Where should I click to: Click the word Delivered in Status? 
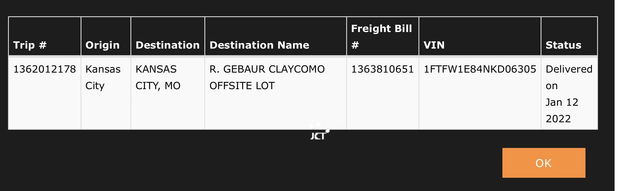pyautogui.click(x=569, y=69)
